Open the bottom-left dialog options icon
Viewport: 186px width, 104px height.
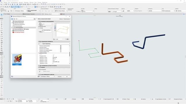12,77
